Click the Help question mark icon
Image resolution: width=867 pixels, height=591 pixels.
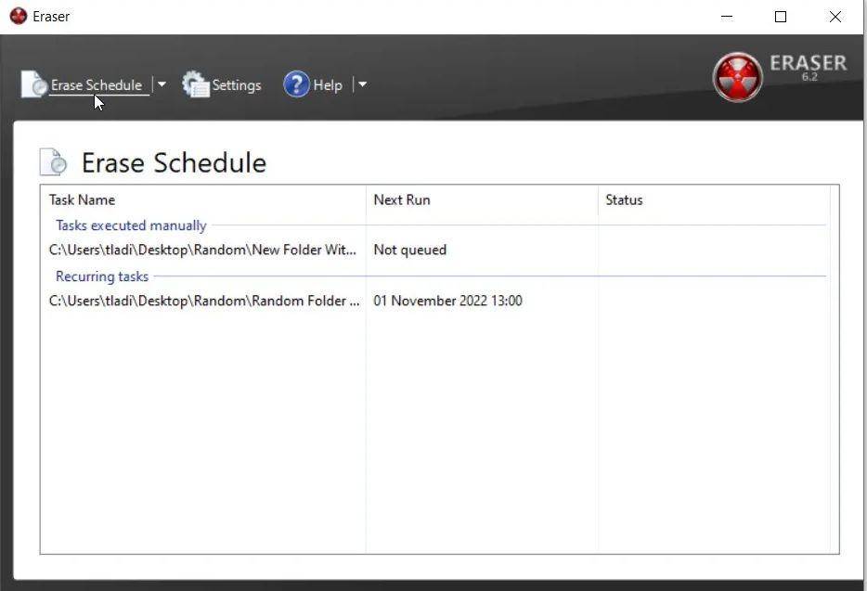[296, 84]
